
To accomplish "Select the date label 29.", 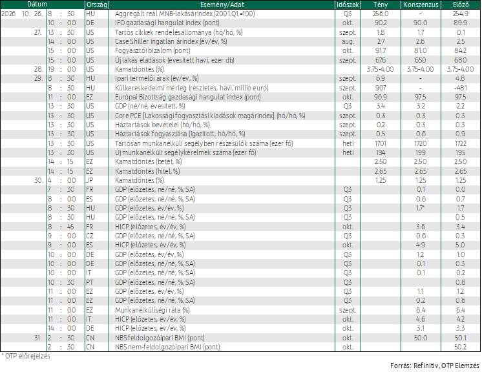I will [x=38, y=78].
